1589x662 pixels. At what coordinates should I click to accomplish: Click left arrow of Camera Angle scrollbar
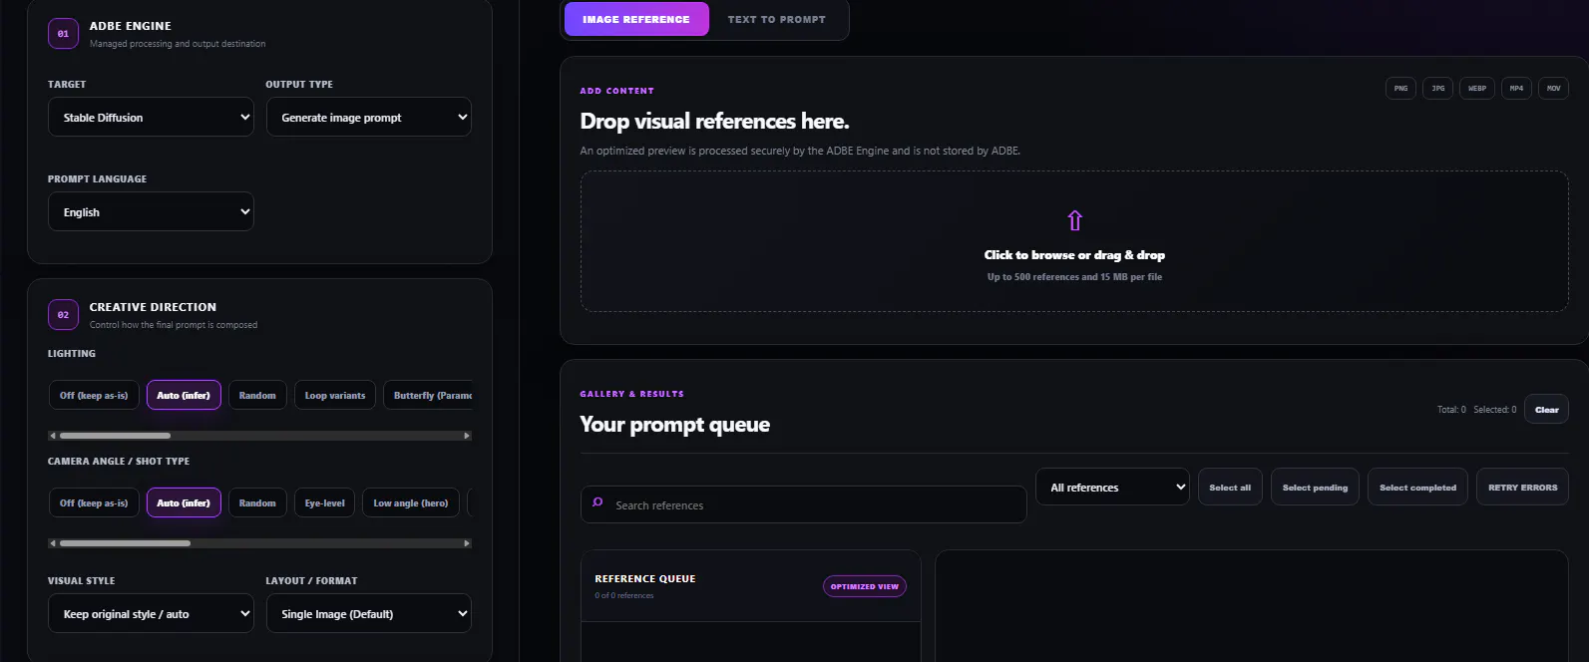[53, 543]
